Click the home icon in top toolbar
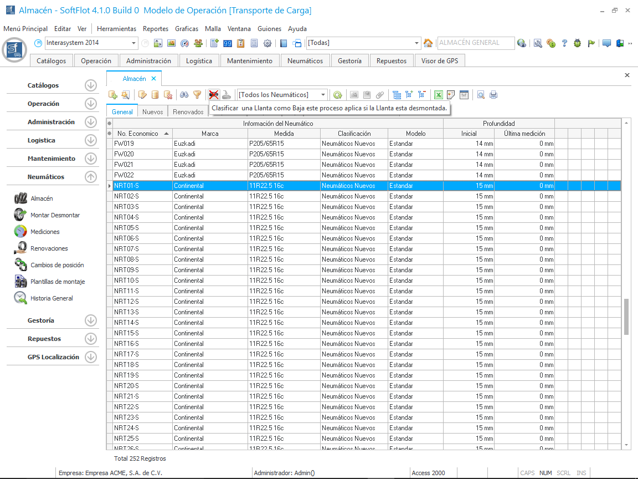638x479 pixels. pos(428,43)
